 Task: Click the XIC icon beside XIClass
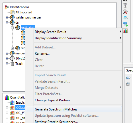coord(12,108)
